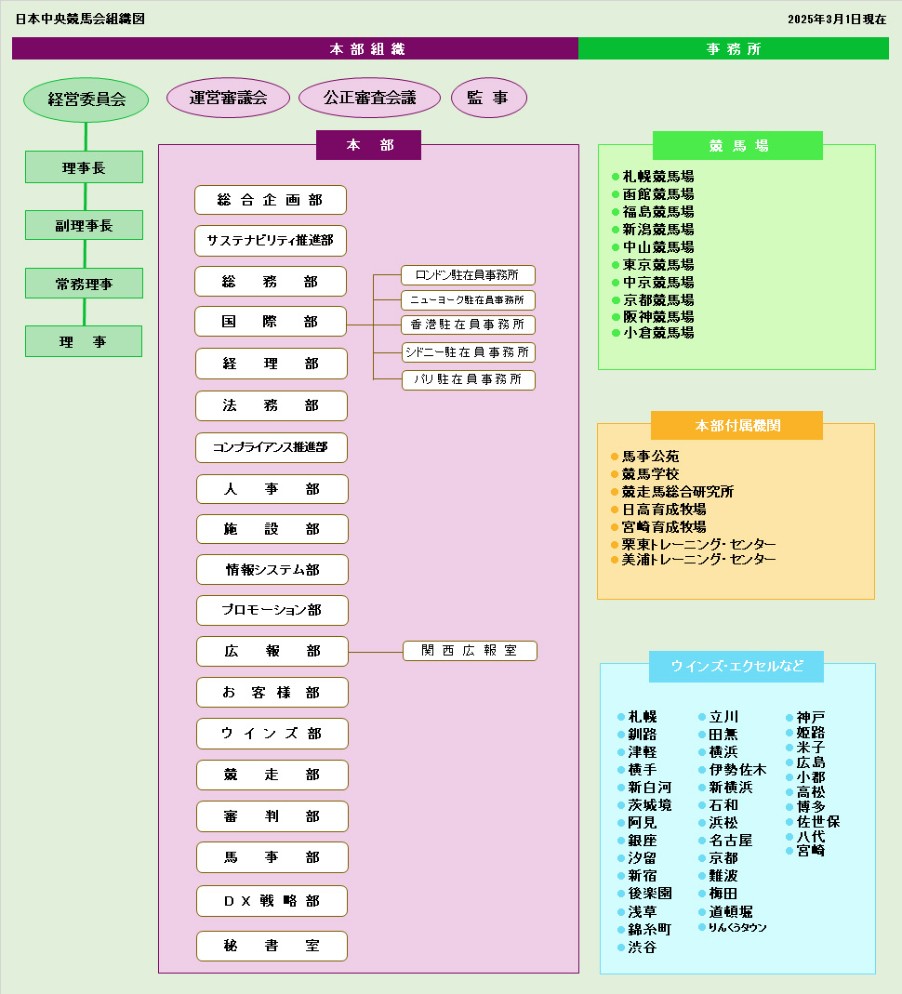This screenshot has height=994, width=902.
Task: Click ロンドン駐在員事務所 box
Action: [x=468, y=275]
